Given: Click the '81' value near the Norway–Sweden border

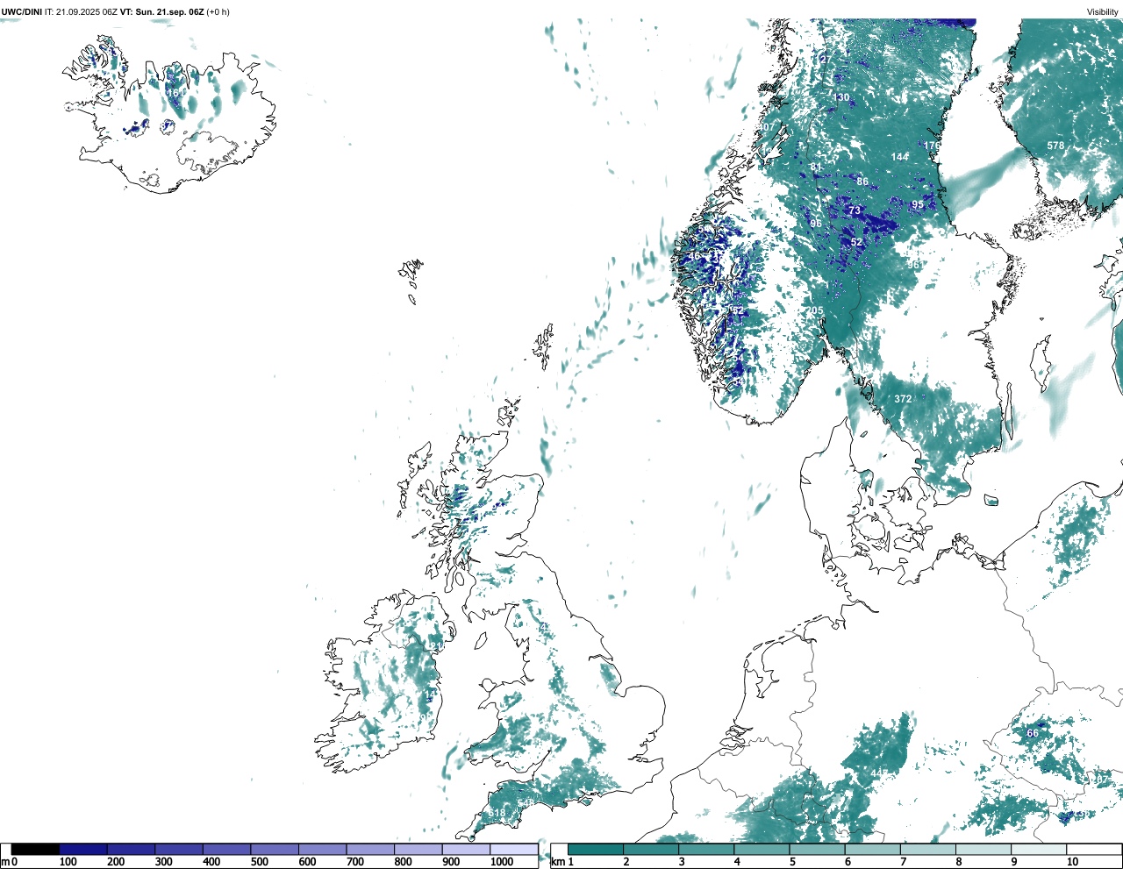Looking at the screenshot, I should [x=816, y=167].
